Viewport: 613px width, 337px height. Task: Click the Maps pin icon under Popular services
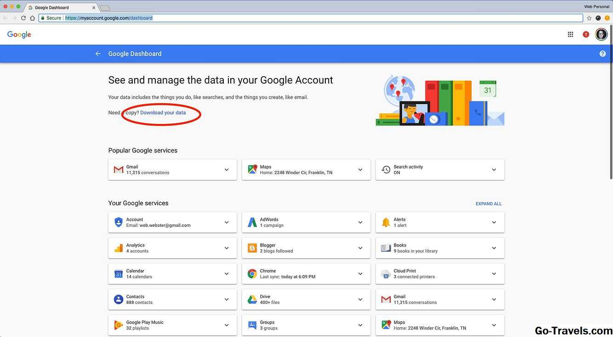tap(252, 169)
